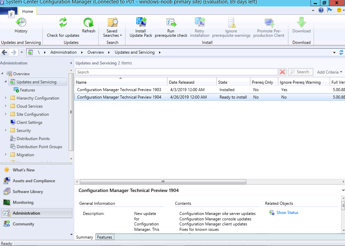Click Administration in the breadcrumb path
Image resolution: width=345 pixels, height=246 pixels.
64,52
